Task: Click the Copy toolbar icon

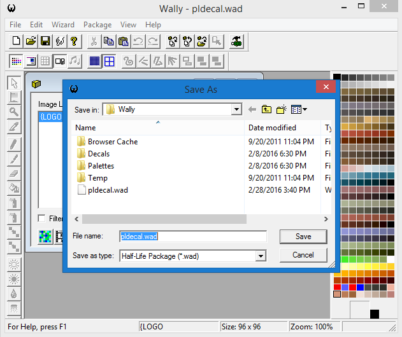Action: tap(109, 41)
